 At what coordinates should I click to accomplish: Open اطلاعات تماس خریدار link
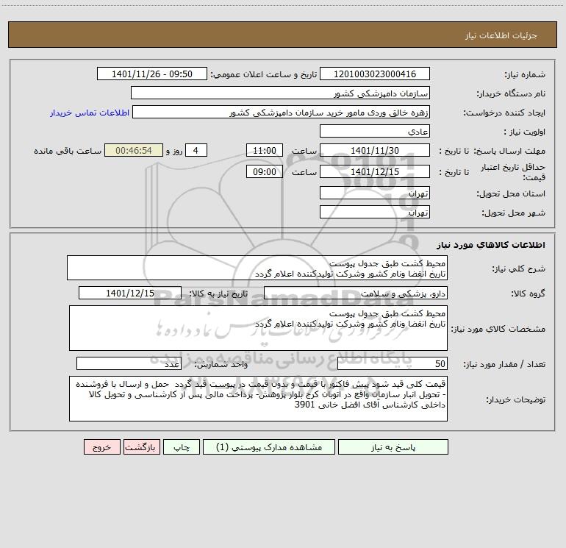tap(90, 113)
